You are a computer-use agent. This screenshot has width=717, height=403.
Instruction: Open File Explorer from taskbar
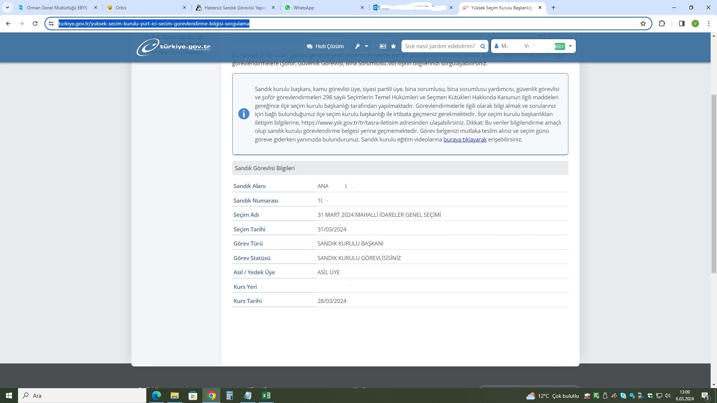[x=174, y=396]
